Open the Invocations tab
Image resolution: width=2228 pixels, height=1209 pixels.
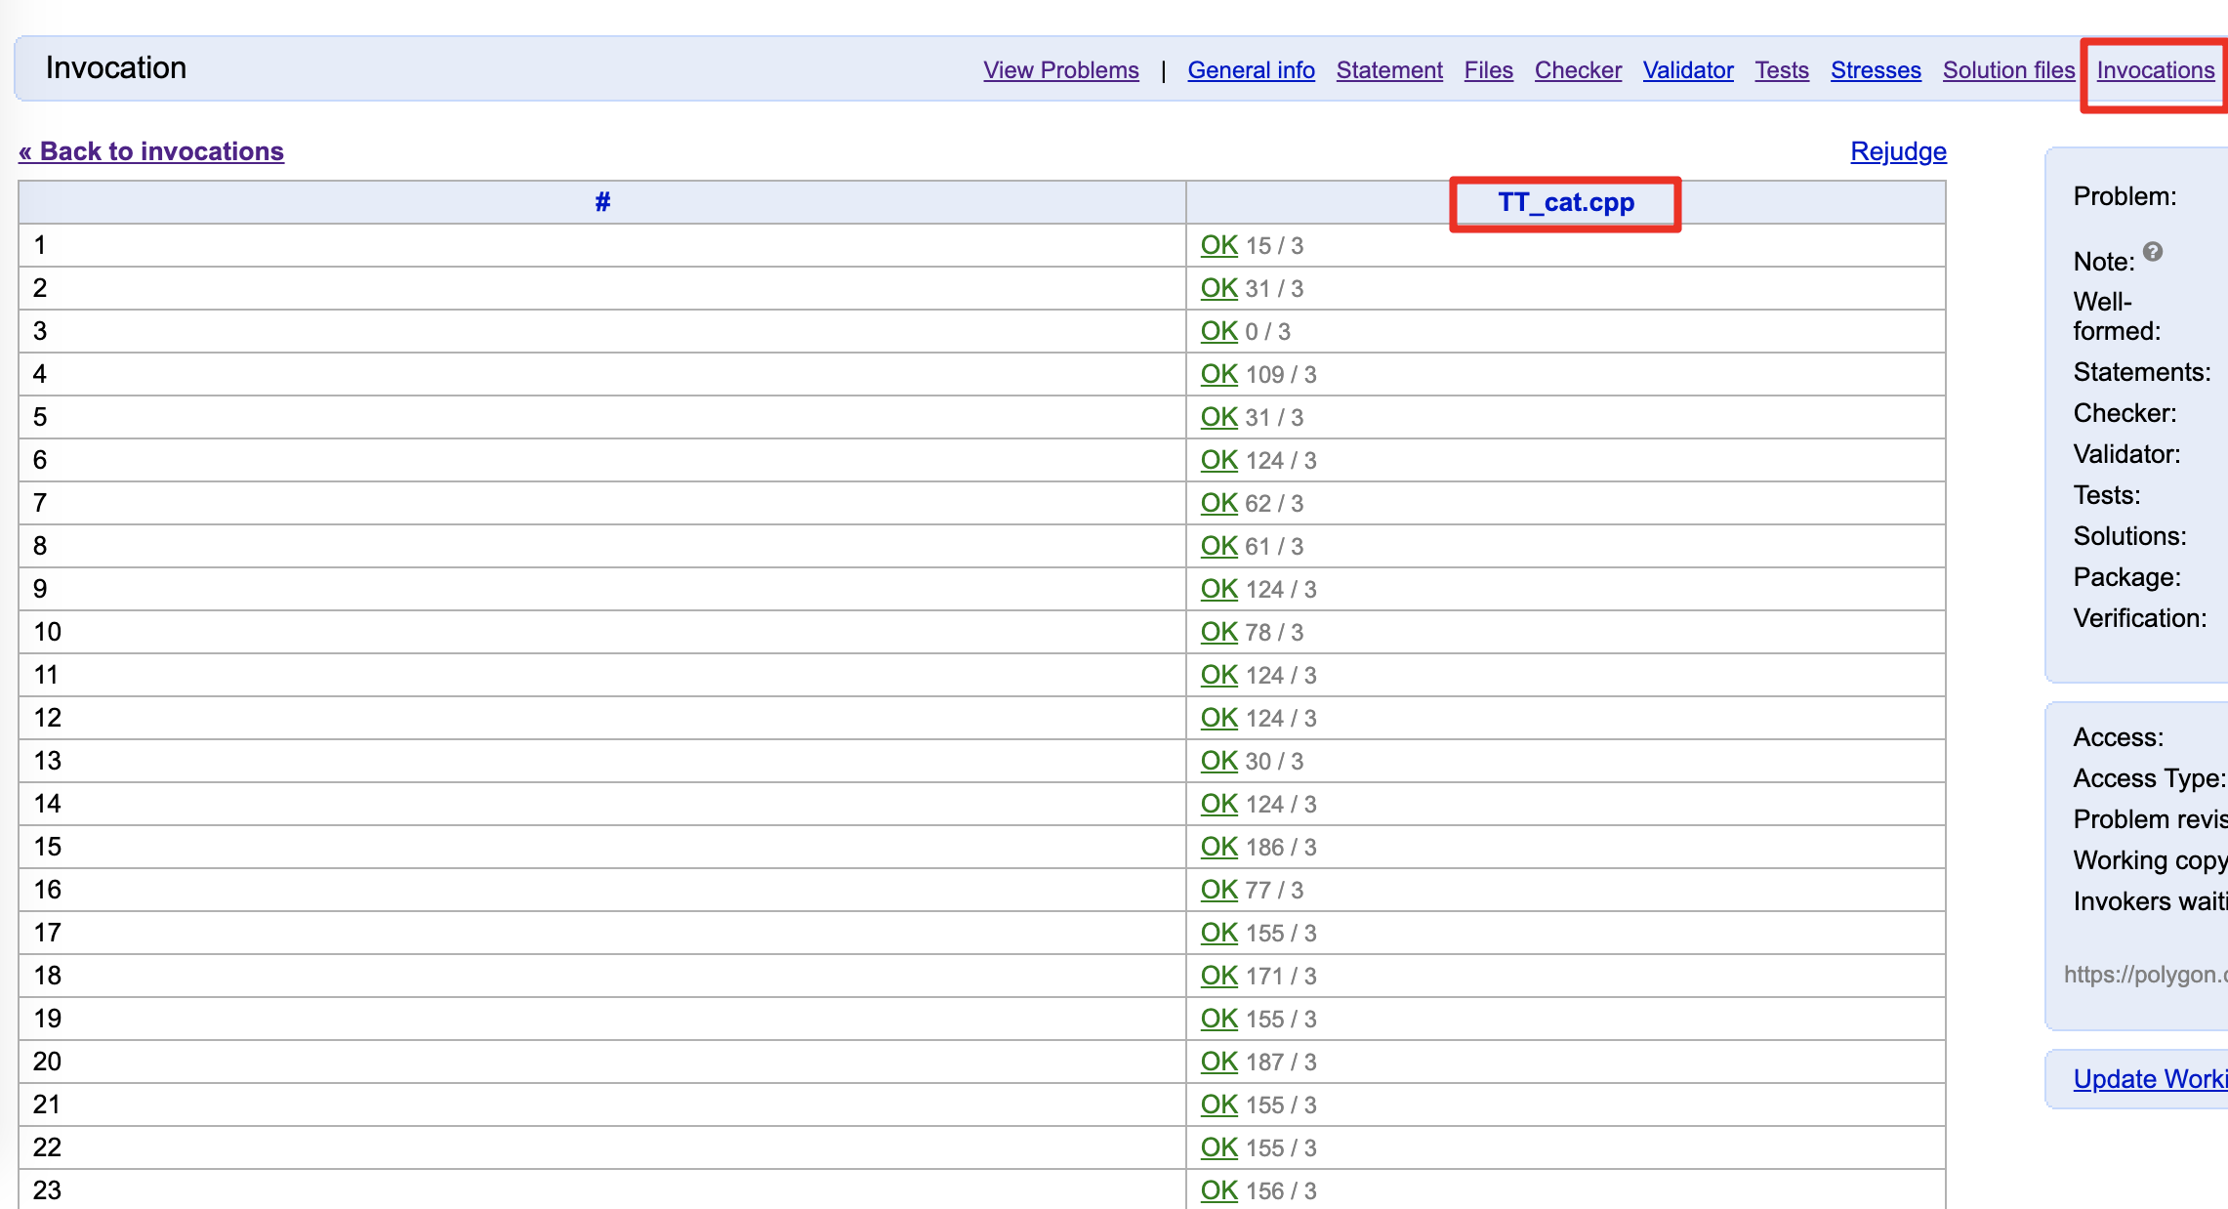coord(2156,70)
